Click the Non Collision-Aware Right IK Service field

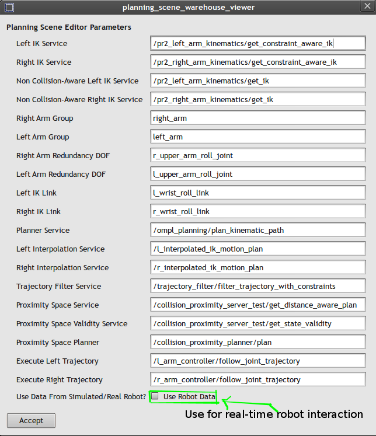(257, 100)
